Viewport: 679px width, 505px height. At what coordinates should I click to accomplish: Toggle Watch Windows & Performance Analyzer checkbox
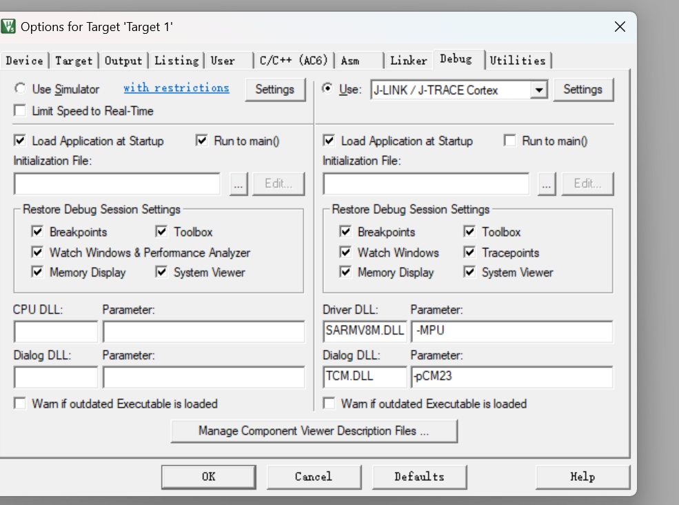pos(37,252)
